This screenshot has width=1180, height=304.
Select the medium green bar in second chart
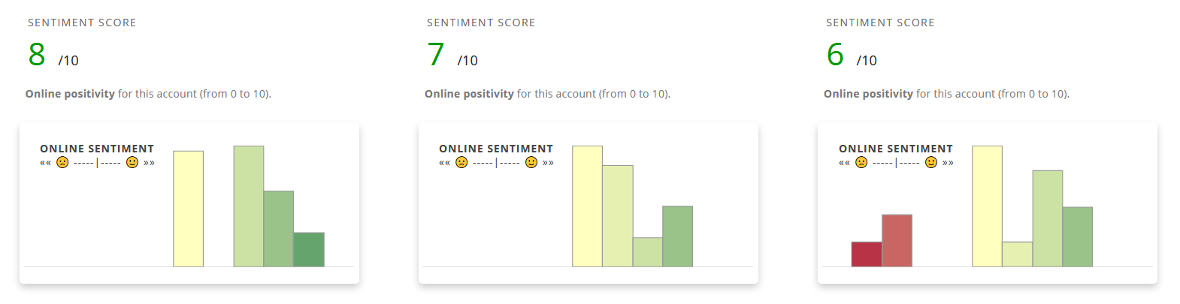point(677,236)
